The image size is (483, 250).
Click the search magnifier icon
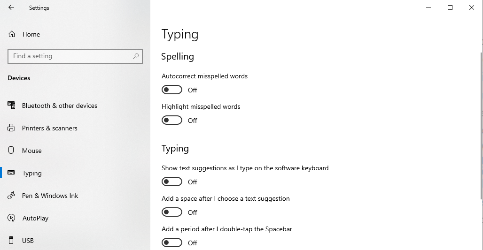coord(136,56)
